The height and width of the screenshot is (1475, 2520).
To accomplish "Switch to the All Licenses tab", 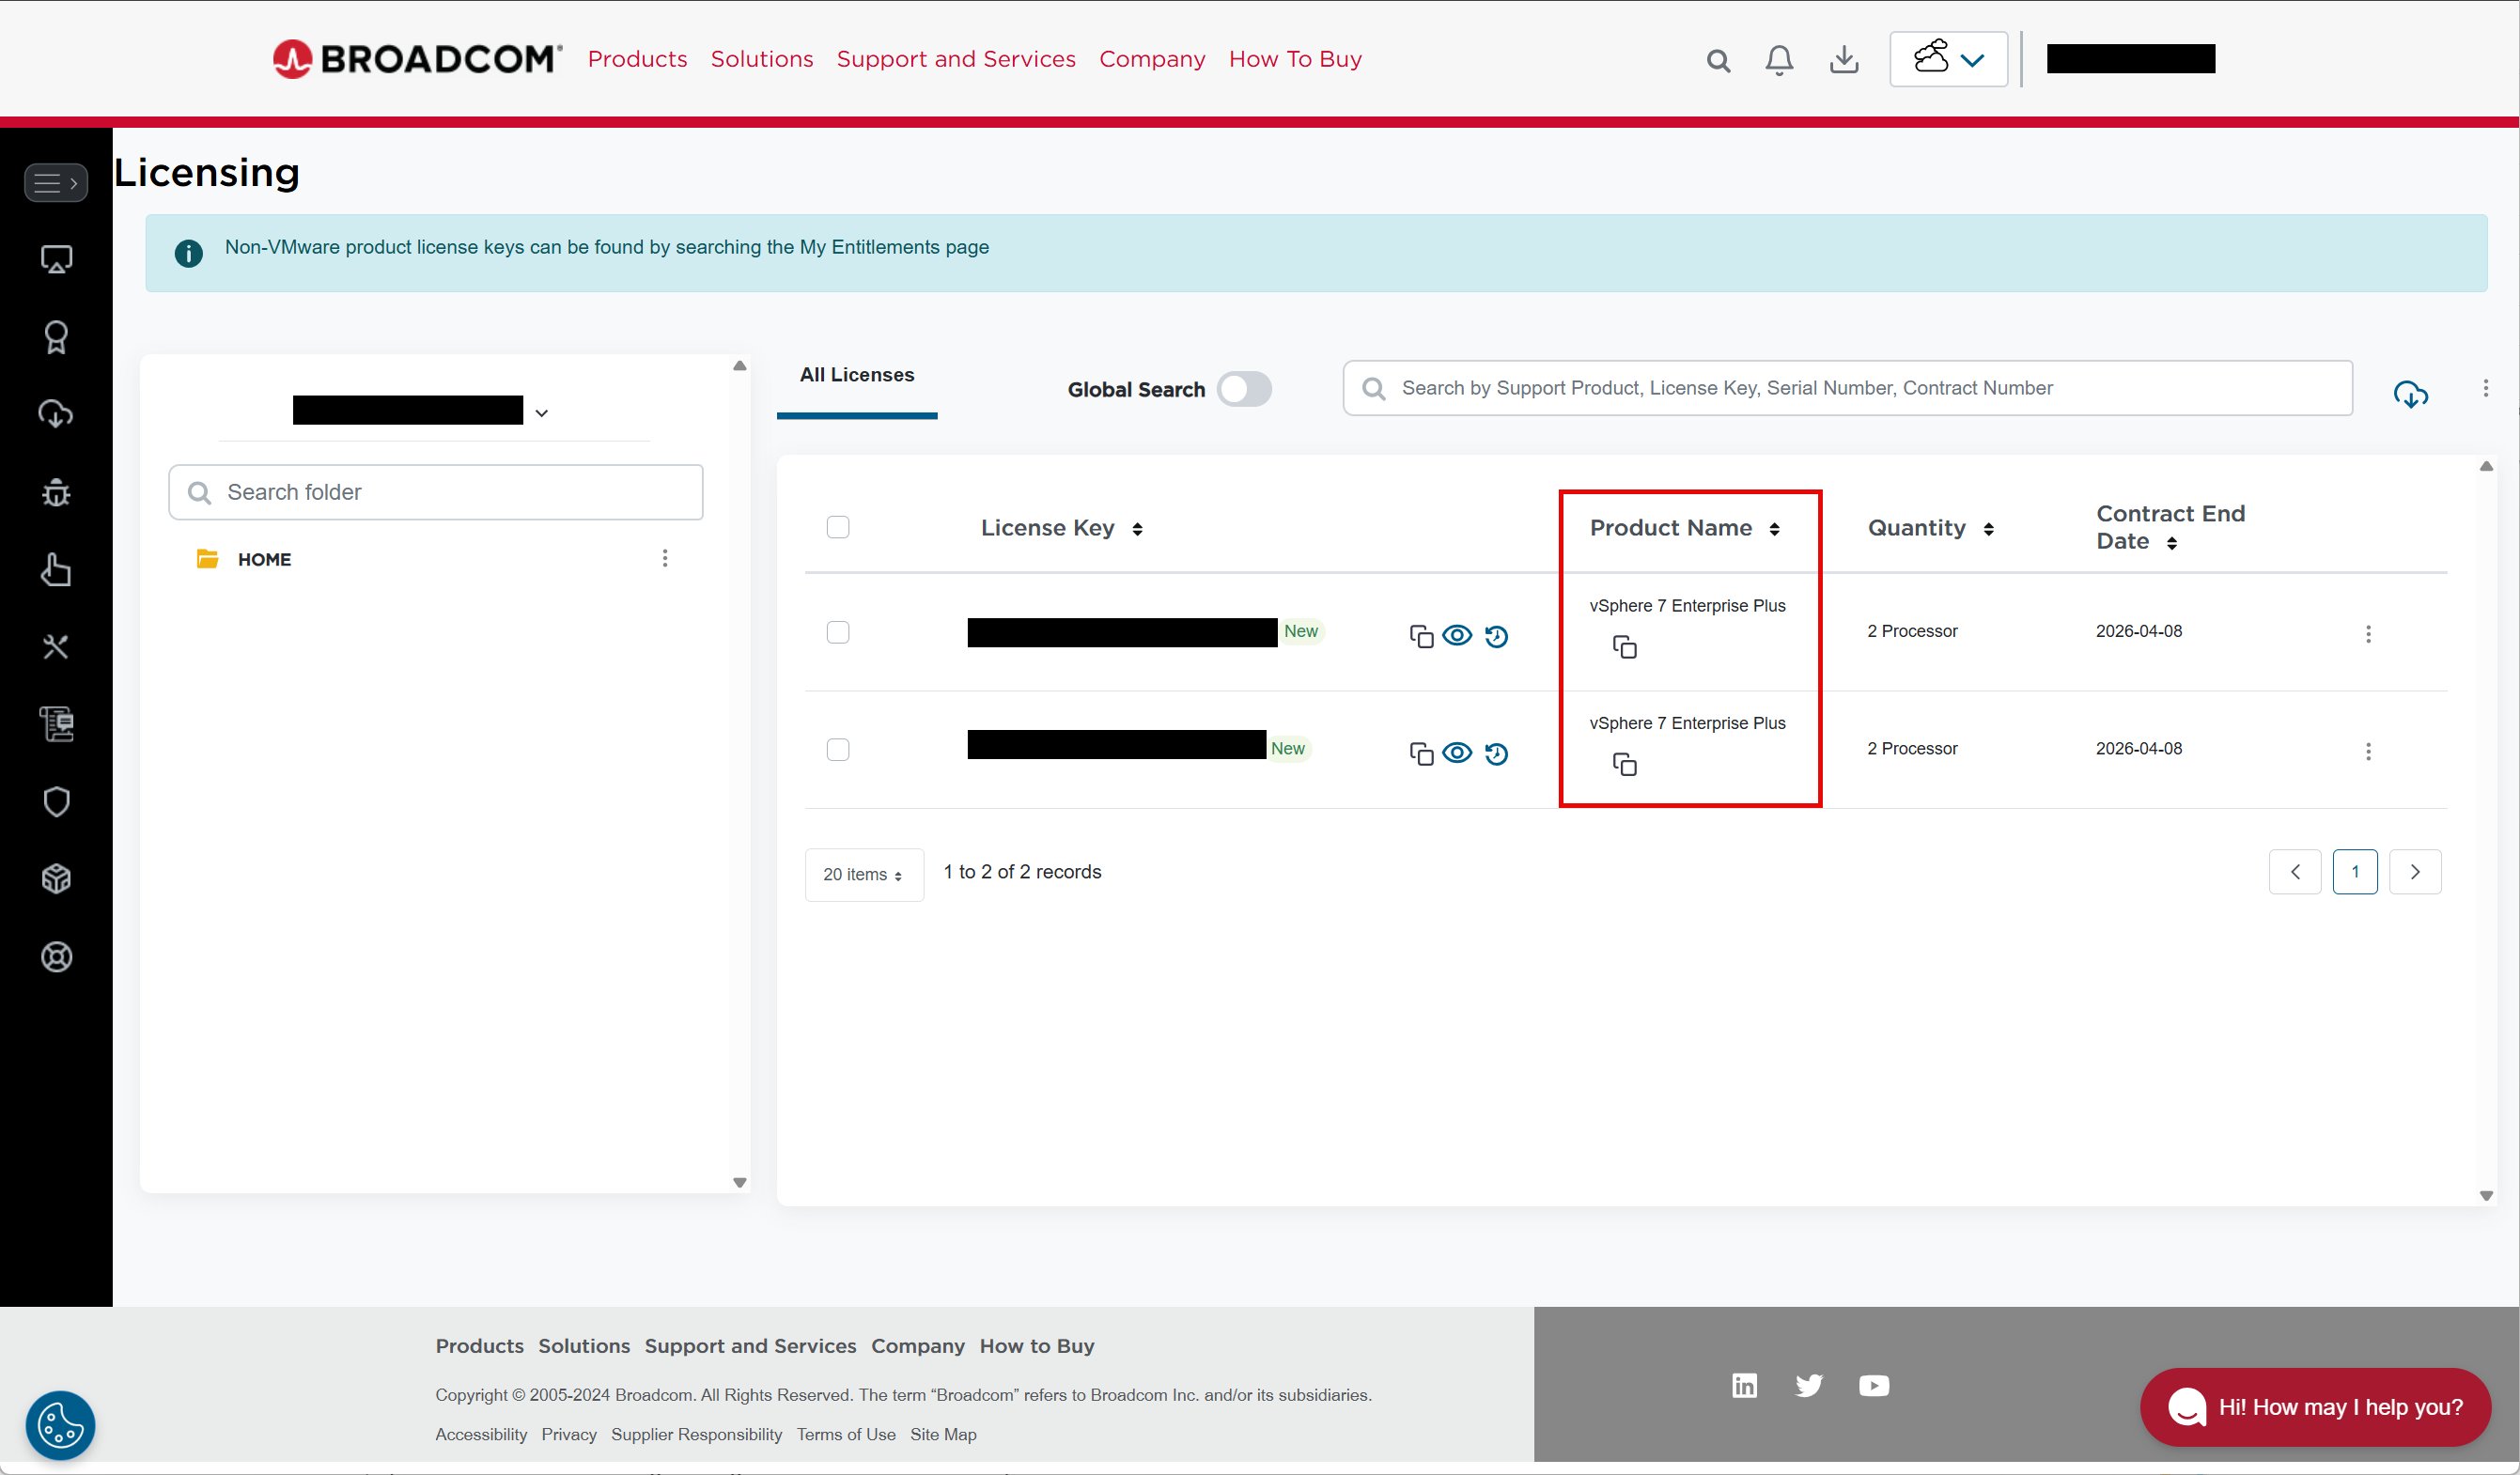I will (857, 375).
